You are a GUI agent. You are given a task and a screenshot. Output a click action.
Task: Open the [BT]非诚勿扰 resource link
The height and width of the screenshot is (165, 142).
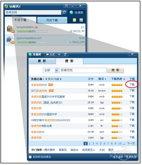click(x=39, y=91)
